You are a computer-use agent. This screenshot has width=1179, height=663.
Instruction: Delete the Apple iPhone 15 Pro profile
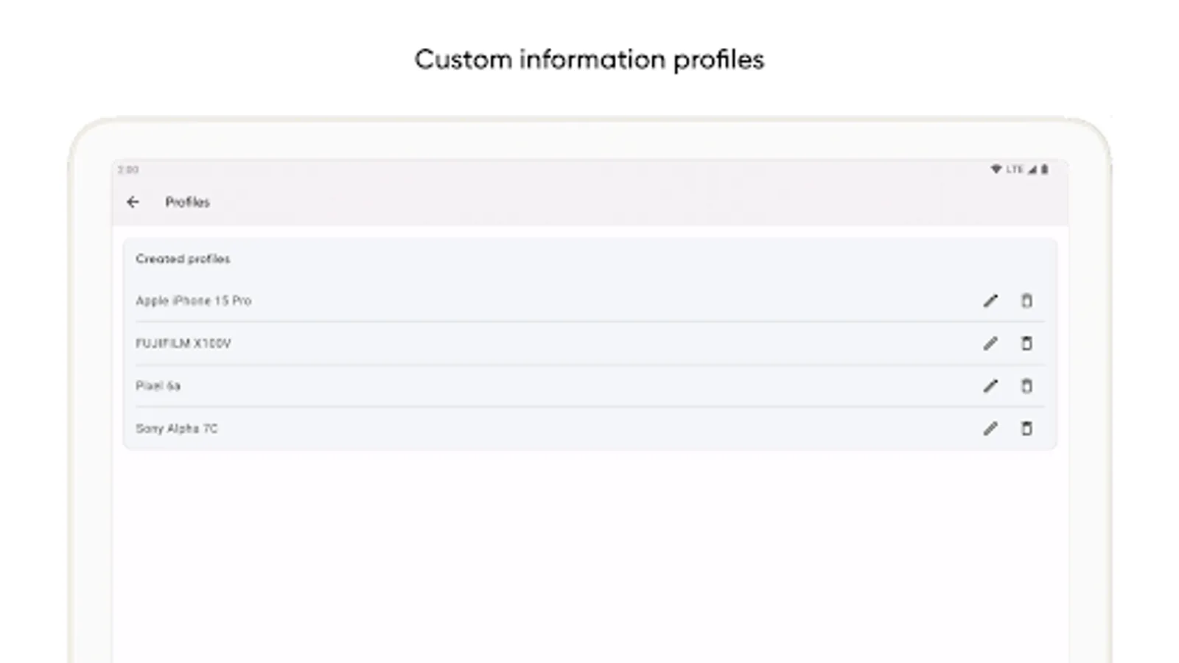point(1026,301)
